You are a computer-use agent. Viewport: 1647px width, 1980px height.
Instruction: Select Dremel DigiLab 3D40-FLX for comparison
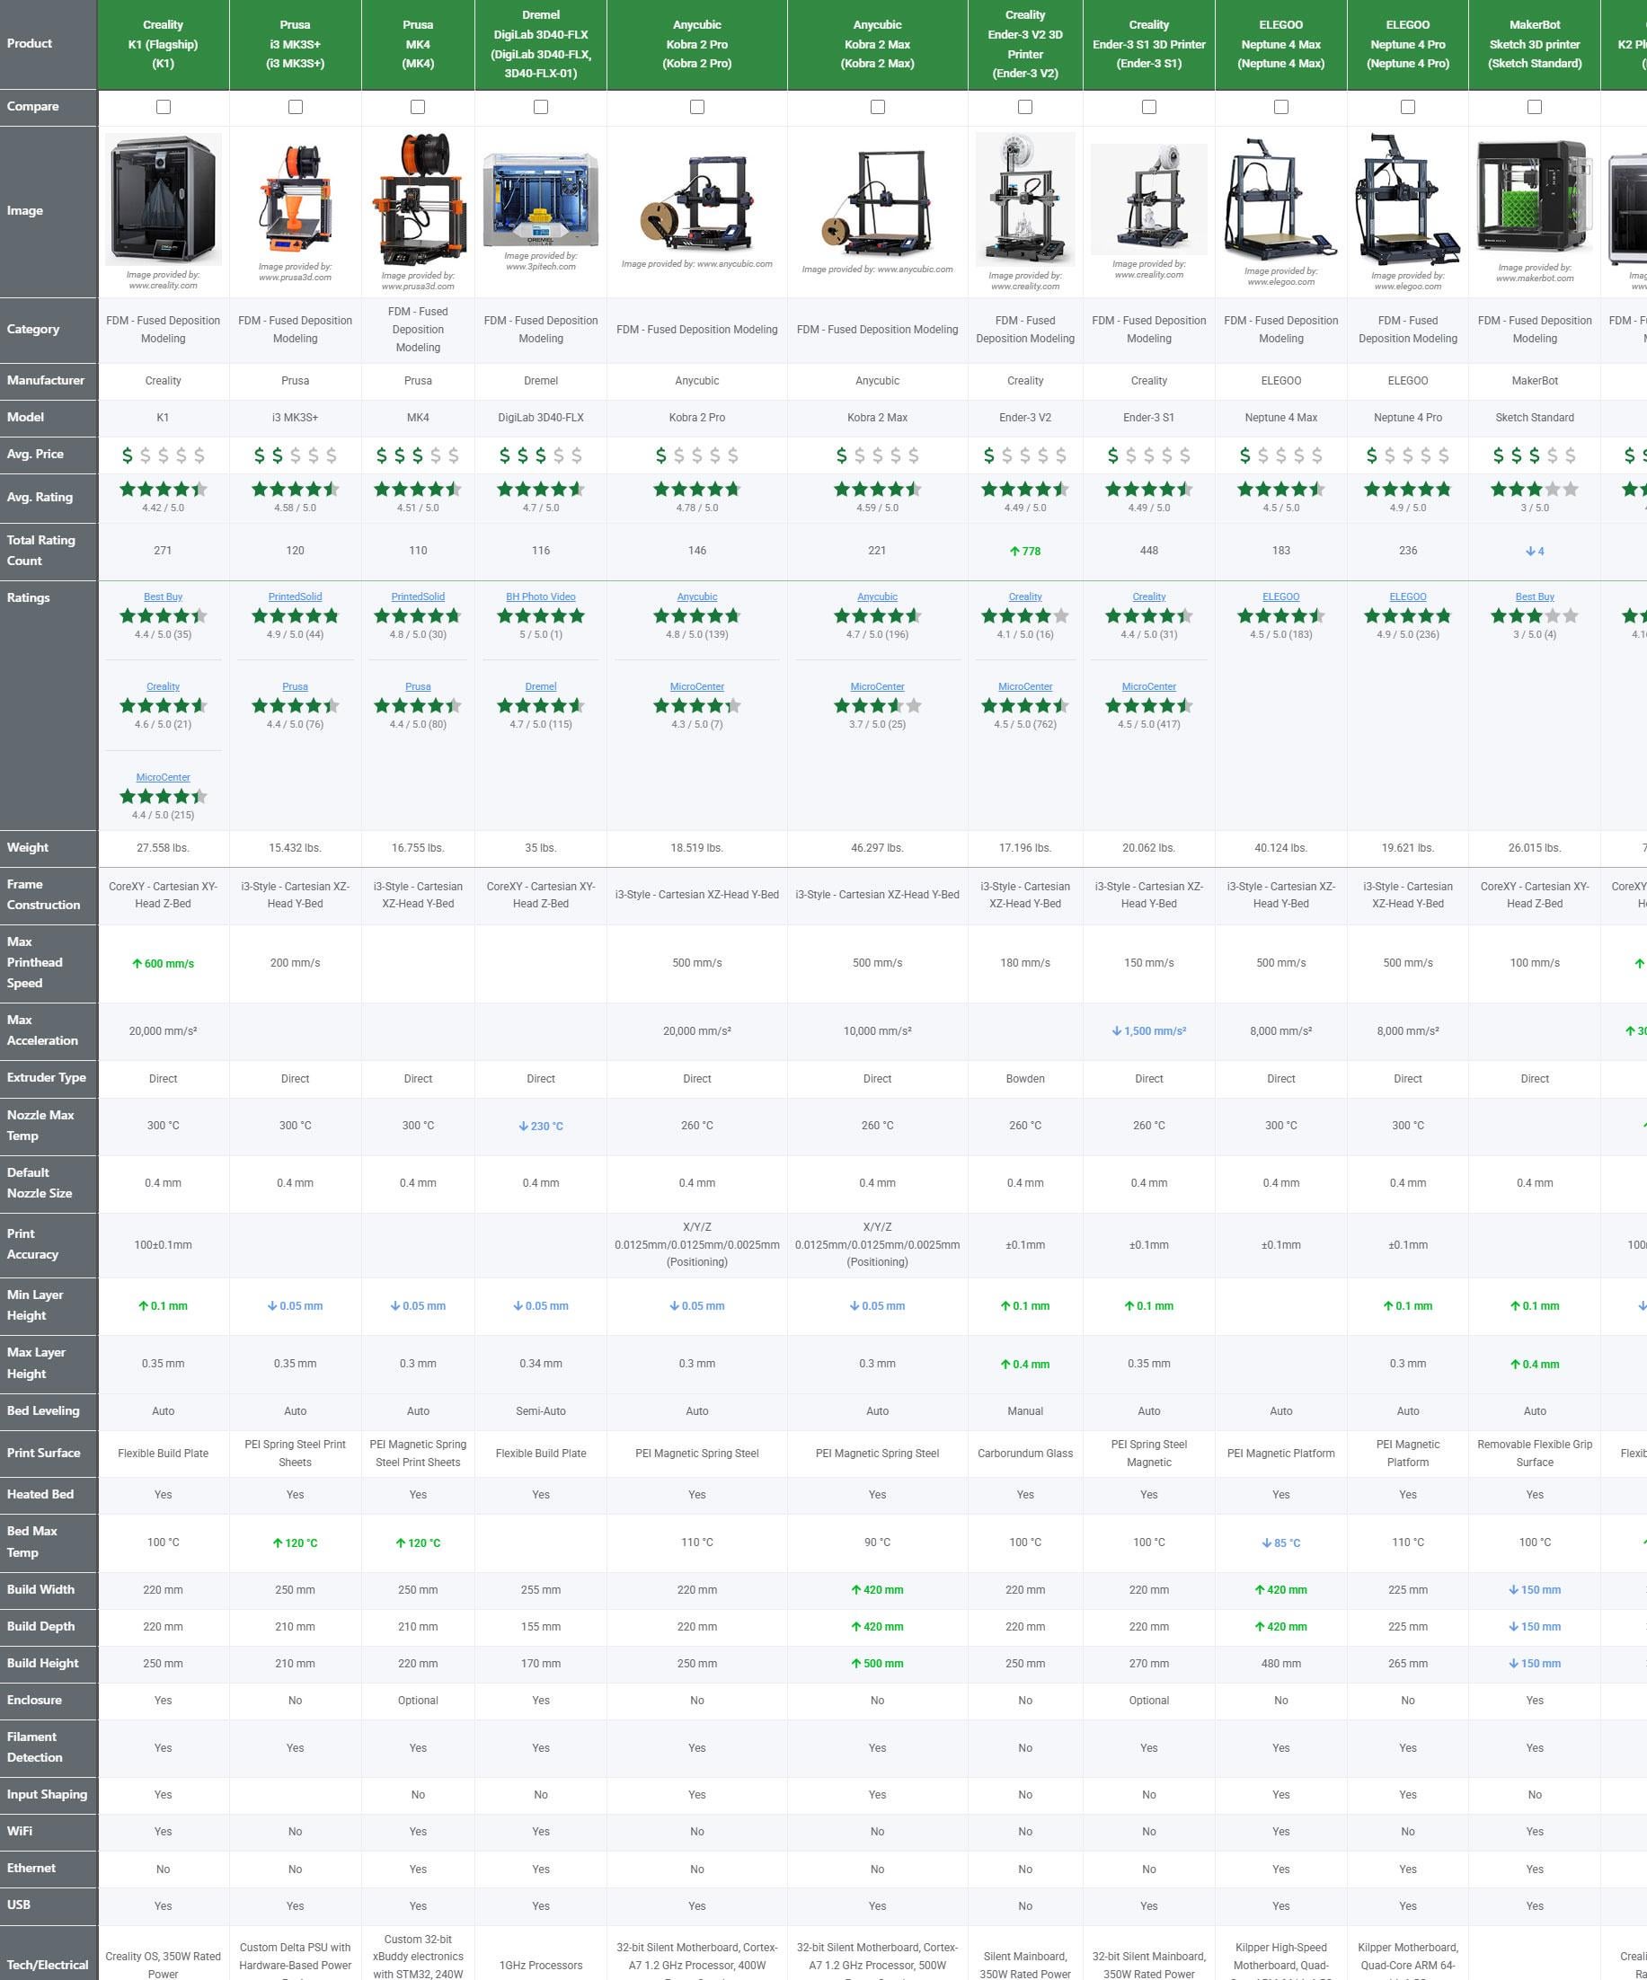point(540,107)
